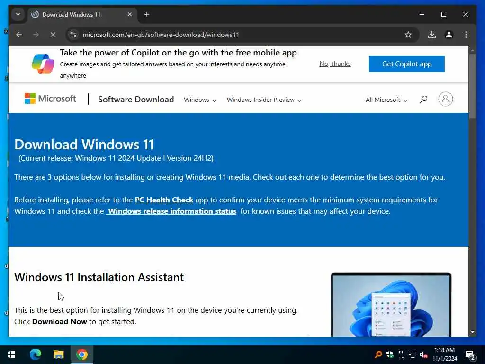Screen dimensions: 485x364
Task: Expand the Windows Insider Preview menu
Action: (264, 100)
